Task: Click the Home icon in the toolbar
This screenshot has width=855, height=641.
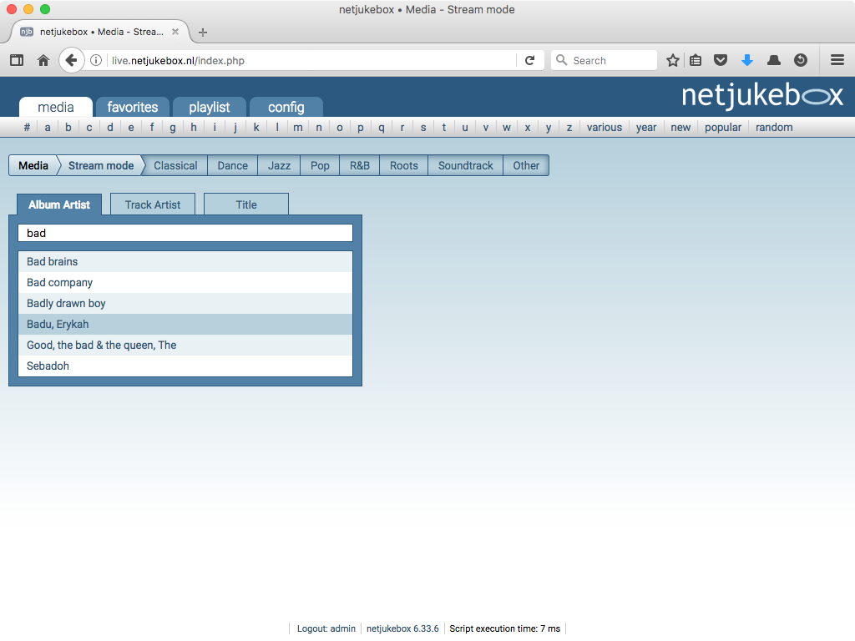Action: (43, 60)
